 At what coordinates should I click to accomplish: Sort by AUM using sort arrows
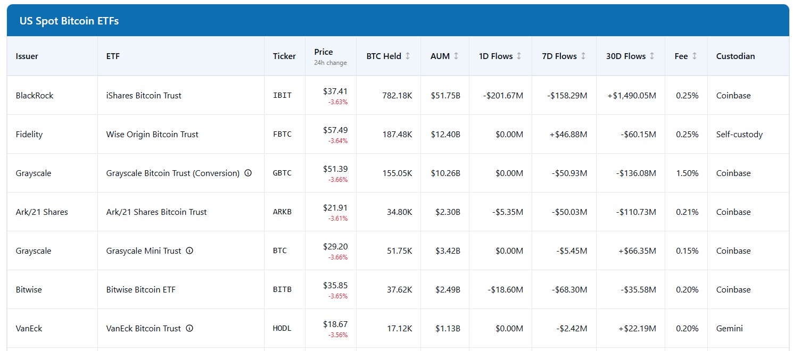456,56
